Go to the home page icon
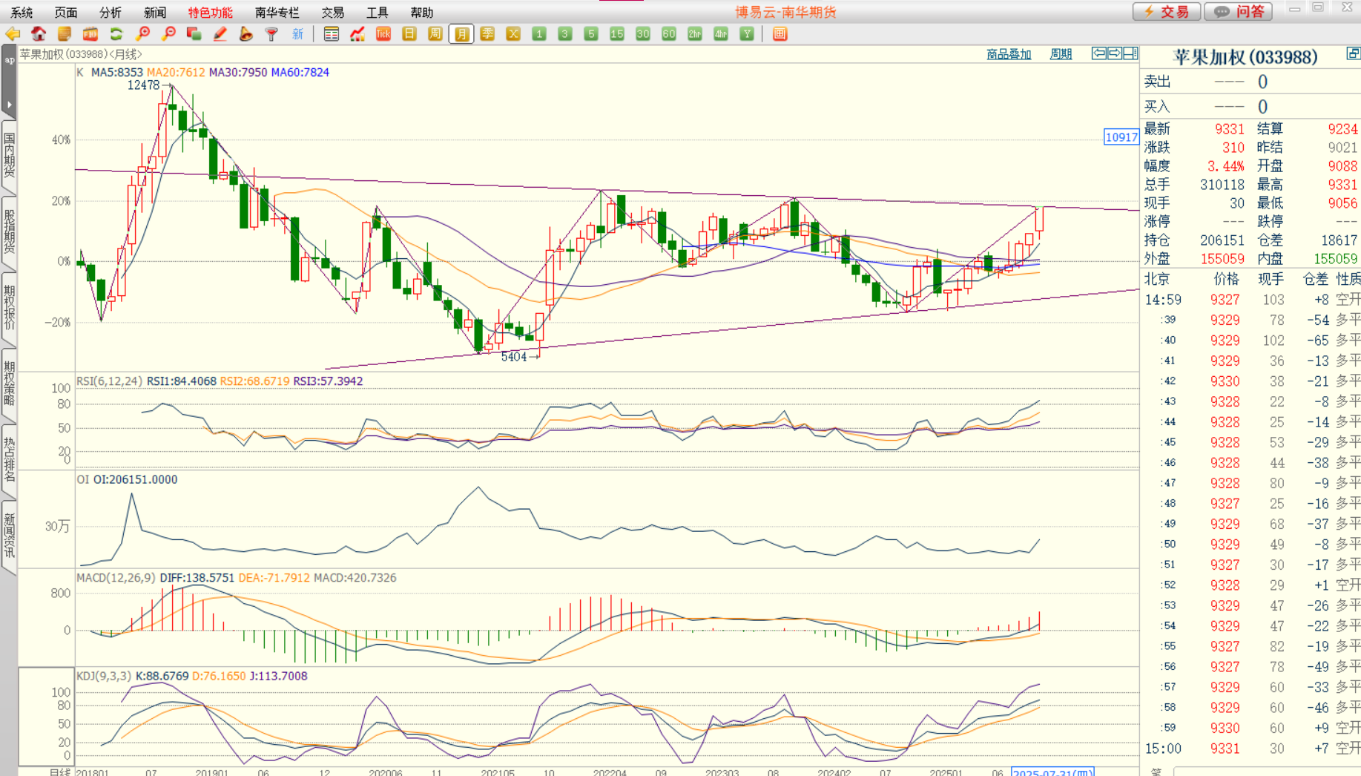1361x776 pixels. (39, 34)
